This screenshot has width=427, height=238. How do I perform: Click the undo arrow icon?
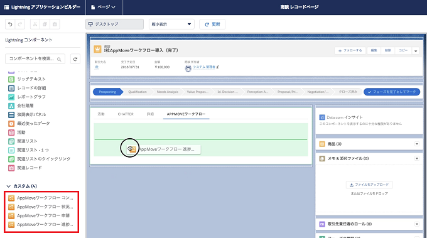[10, 24]
